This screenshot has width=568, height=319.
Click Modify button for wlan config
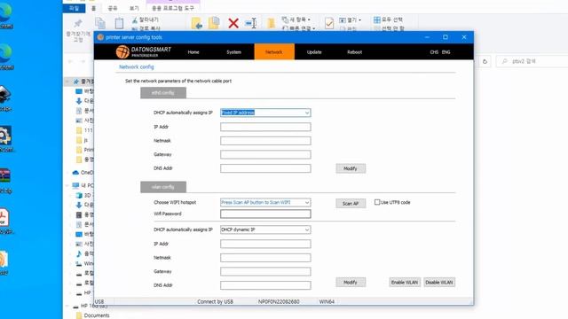(x=351, y=282)
